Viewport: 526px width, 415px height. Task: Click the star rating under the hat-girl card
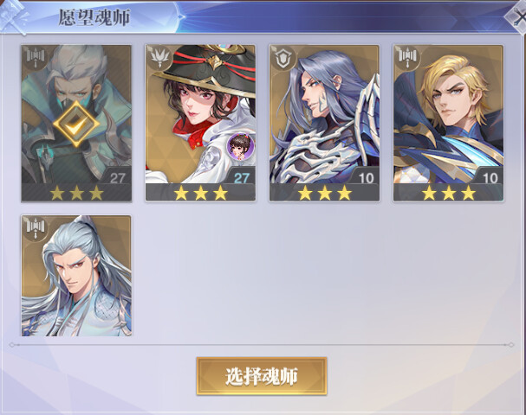pos(200,193)
